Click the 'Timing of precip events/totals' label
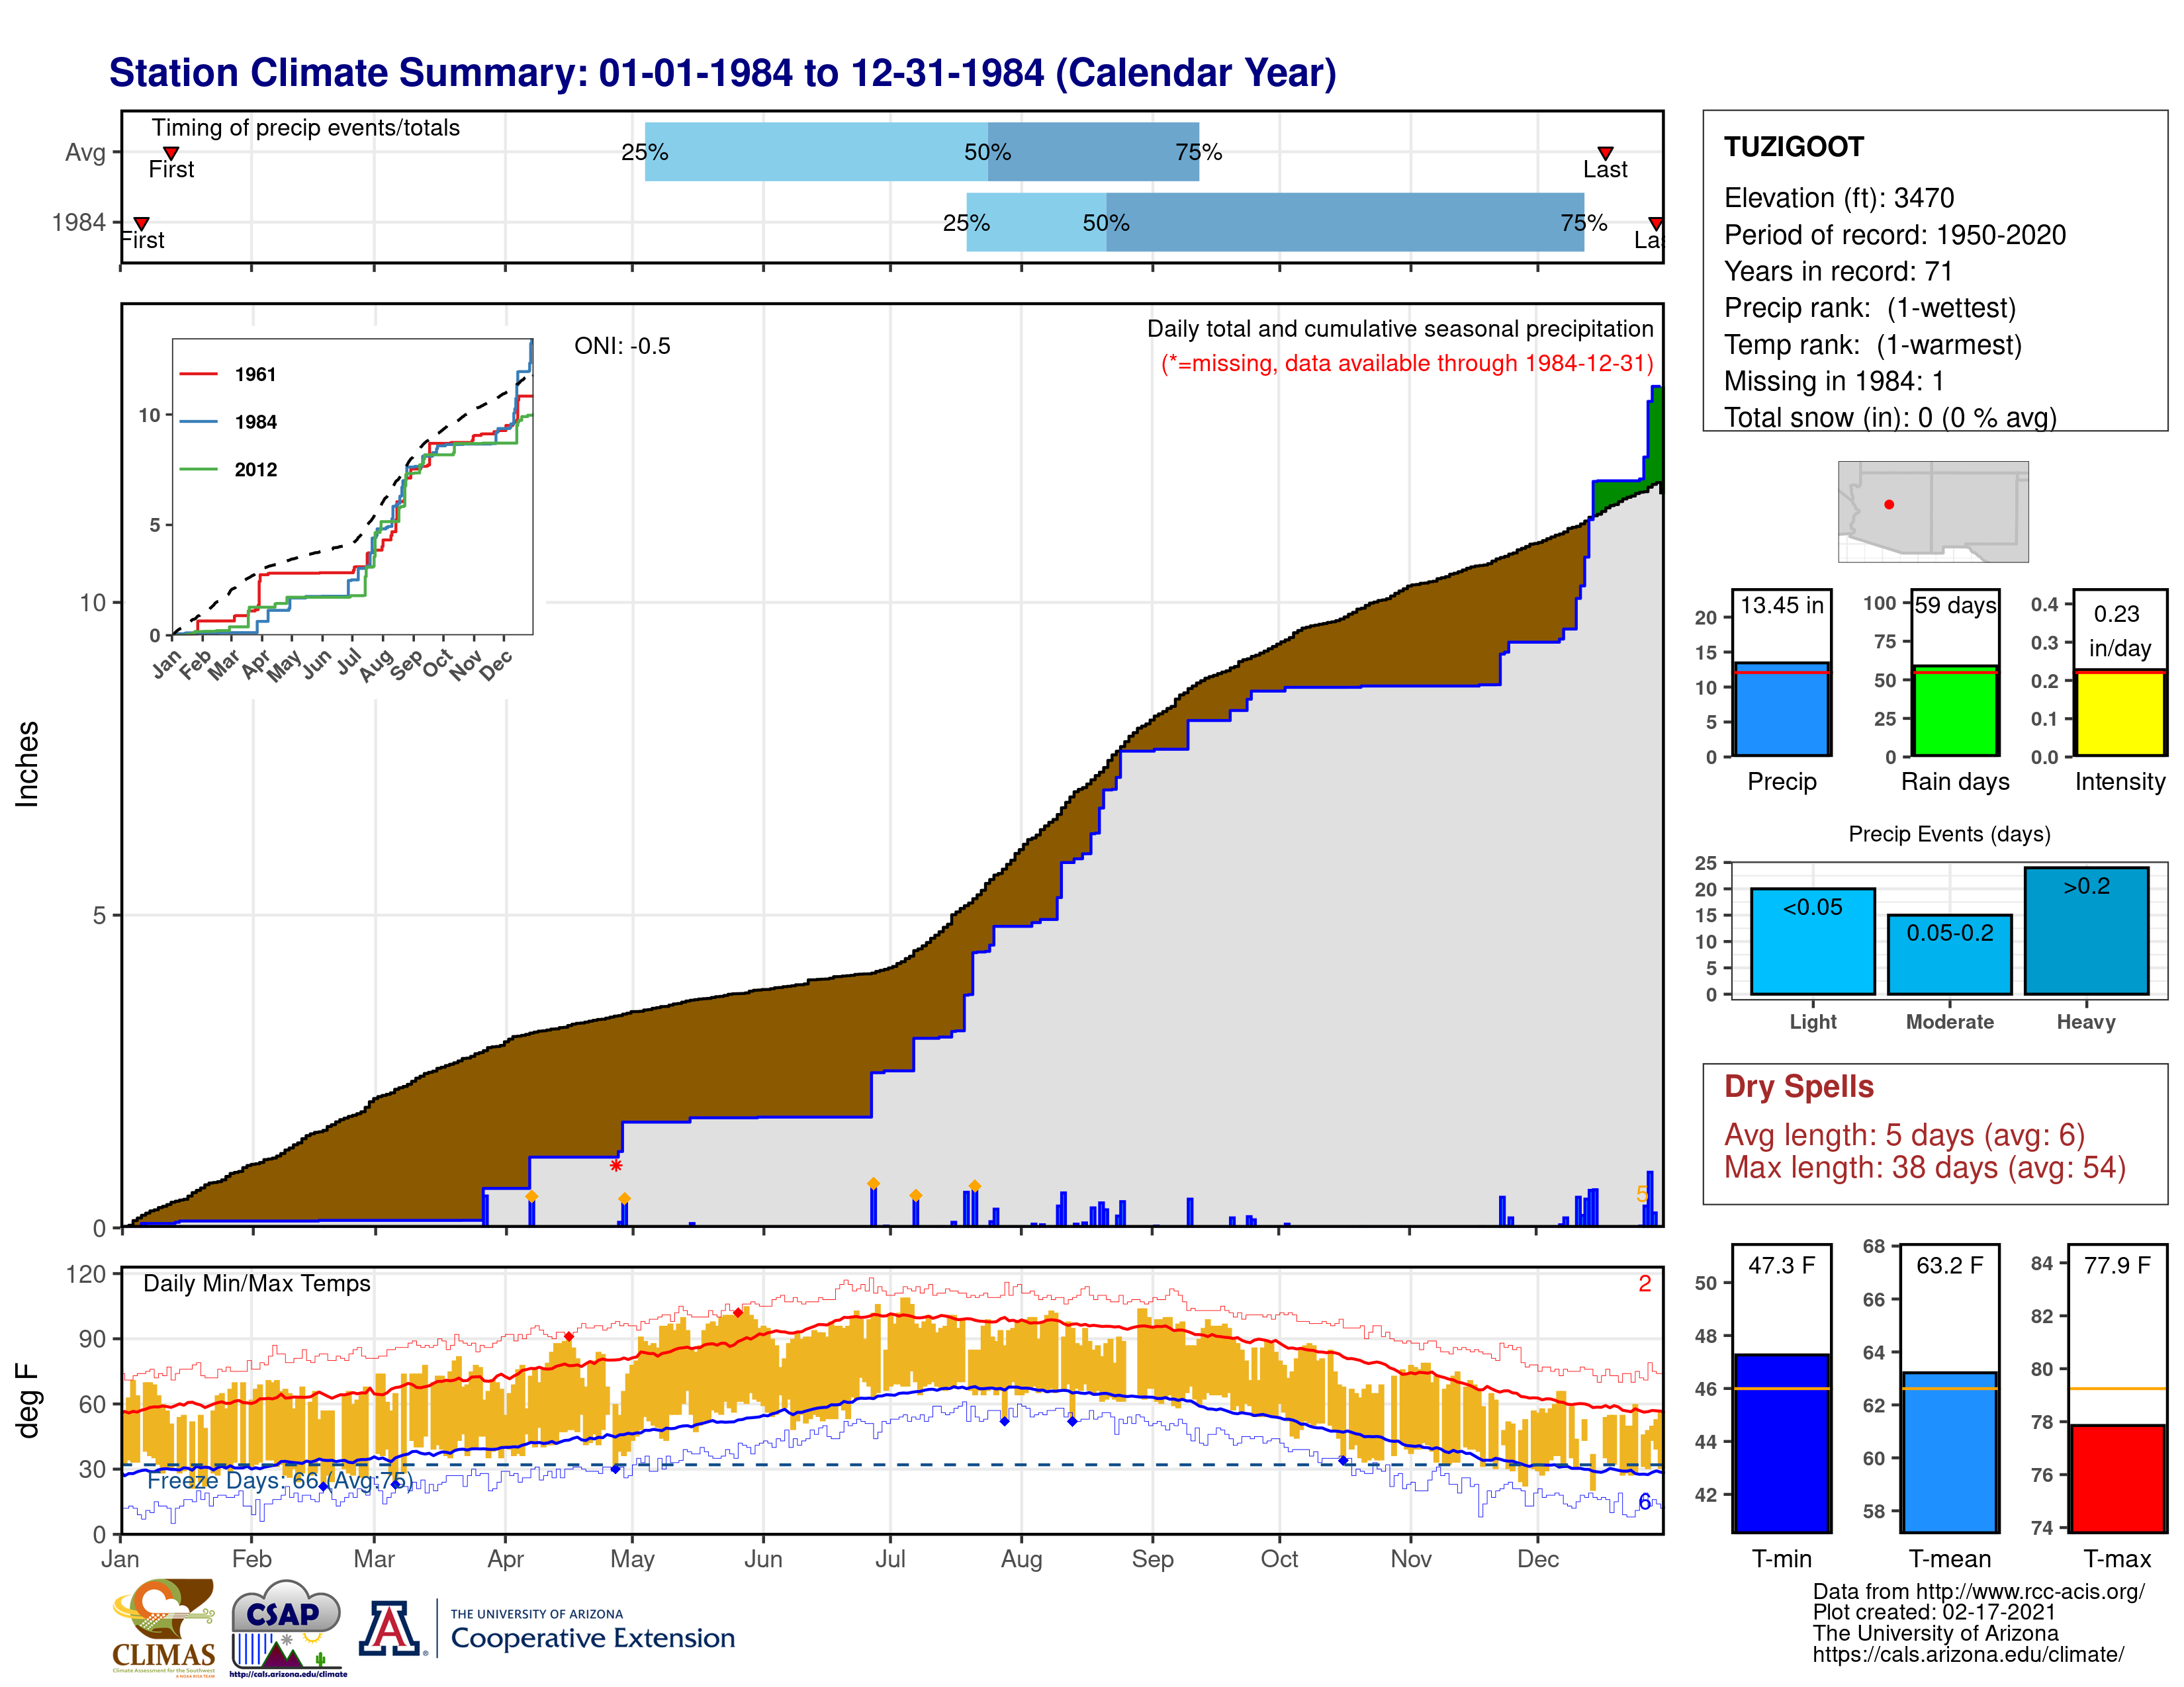Image resolution: width=2184 pixels, height=1687 pixels. (305, 128)
